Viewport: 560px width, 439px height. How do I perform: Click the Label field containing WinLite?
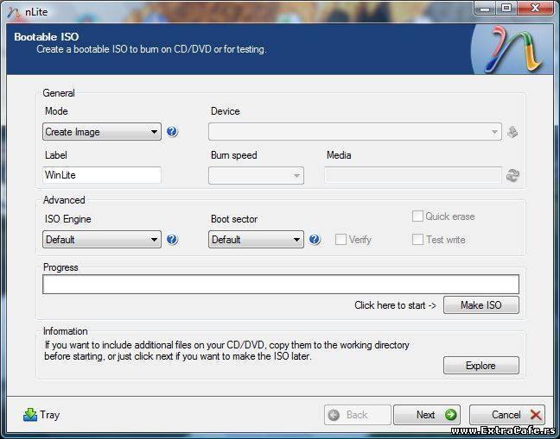pos(102,175)
